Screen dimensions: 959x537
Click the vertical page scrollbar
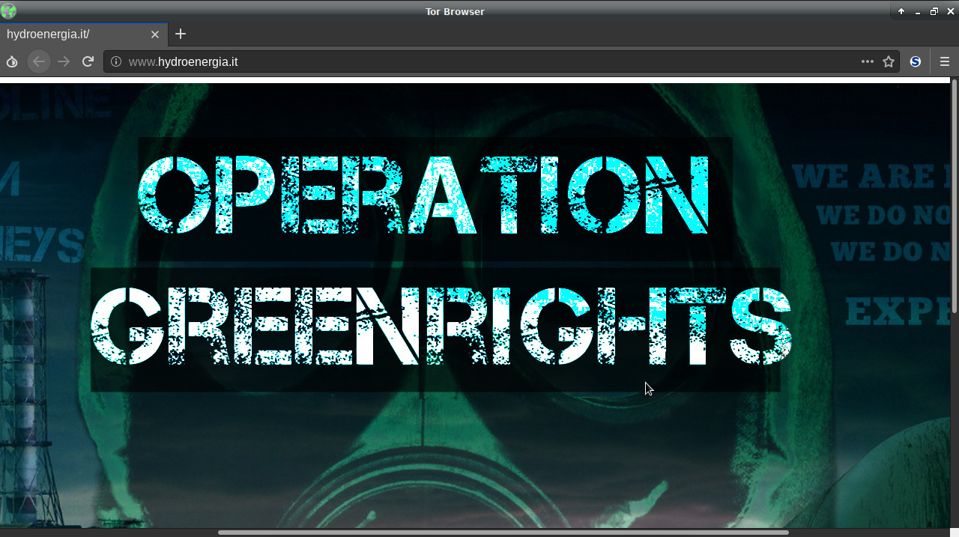[955, 195]
